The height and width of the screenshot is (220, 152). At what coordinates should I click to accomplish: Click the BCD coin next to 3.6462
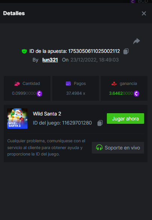click(136, 94)
